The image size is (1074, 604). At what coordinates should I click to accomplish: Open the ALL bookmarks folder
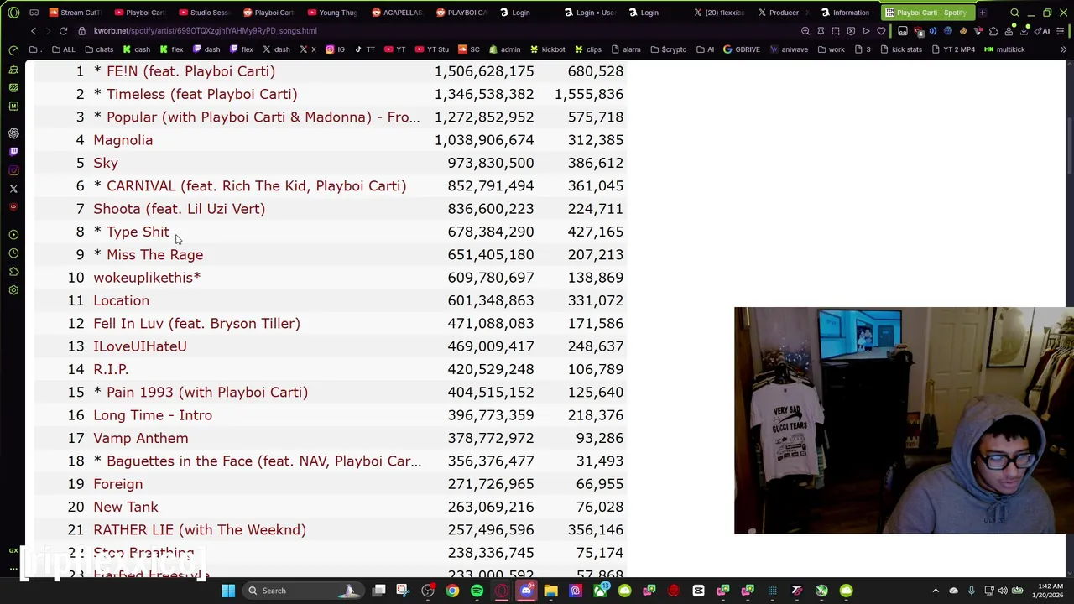tap(63, 49)
